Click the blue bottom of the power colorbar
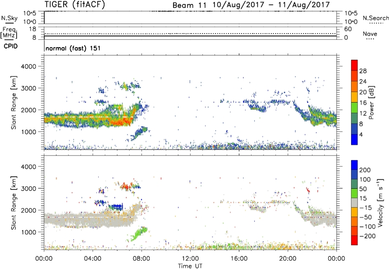Screen dimensions: 389x269 click(354, 139)
